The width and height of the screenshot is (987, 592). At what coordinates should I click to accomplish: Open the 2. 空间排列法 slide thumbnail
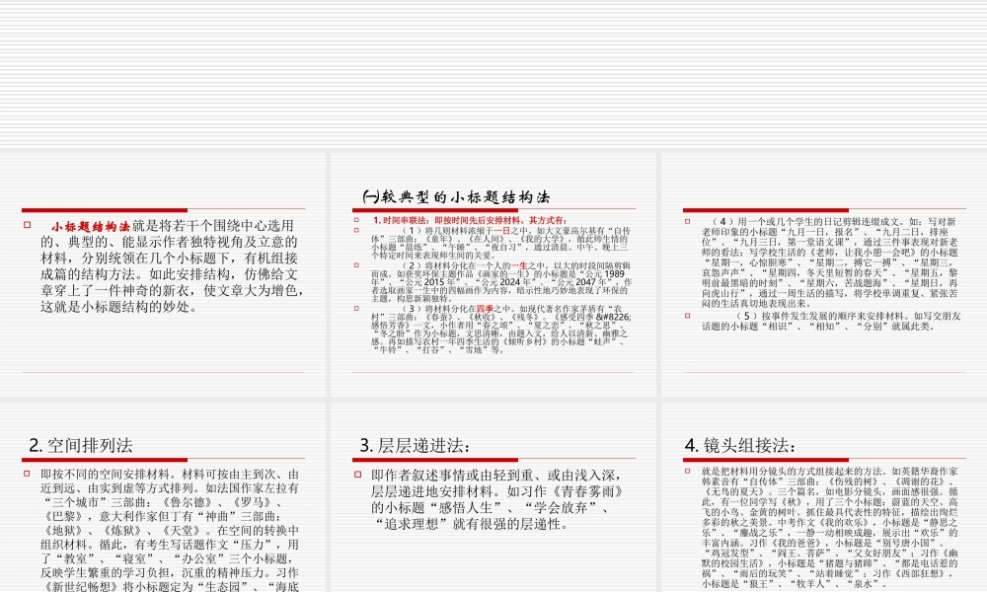pos(163,497)
